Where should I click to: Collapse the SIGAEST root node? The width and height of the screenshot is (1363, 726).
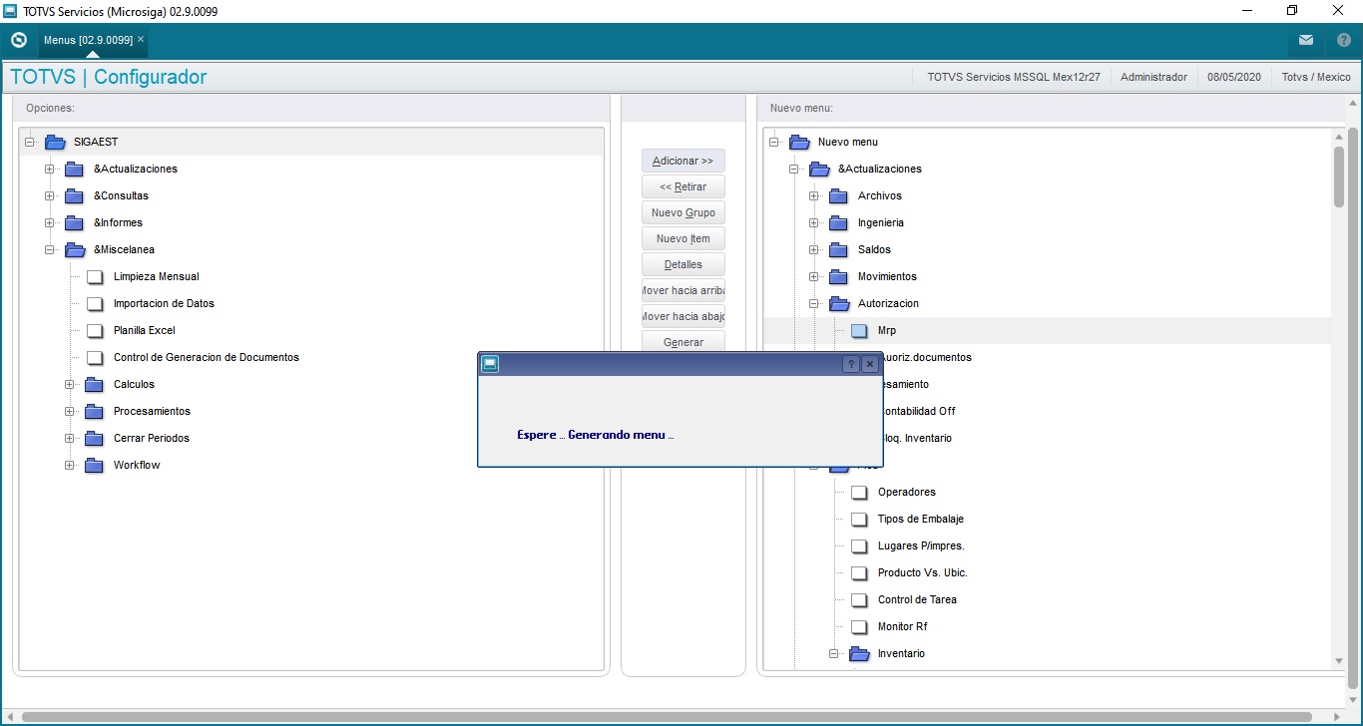coord(30,142)
